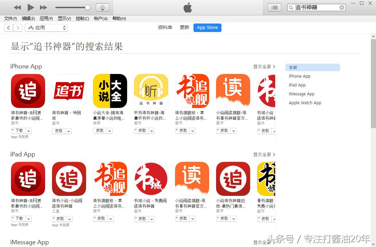Select the 追书神器-全网更新 iPhone app icon

(28, 90)
